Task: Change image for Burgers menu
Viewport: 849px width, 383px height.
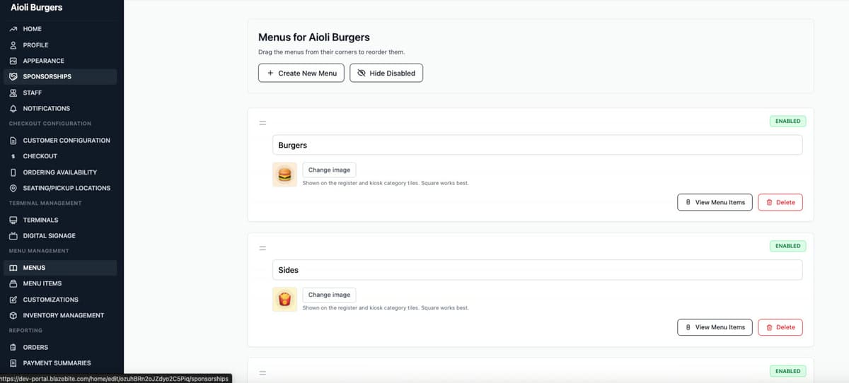Action: click(x=329, y=170)
